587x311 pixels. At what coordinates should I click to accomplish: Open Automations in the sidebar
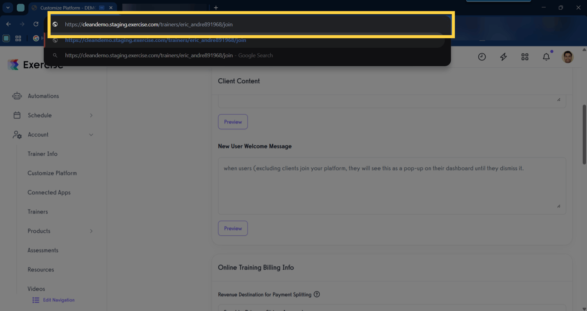(x=43, y=96)
